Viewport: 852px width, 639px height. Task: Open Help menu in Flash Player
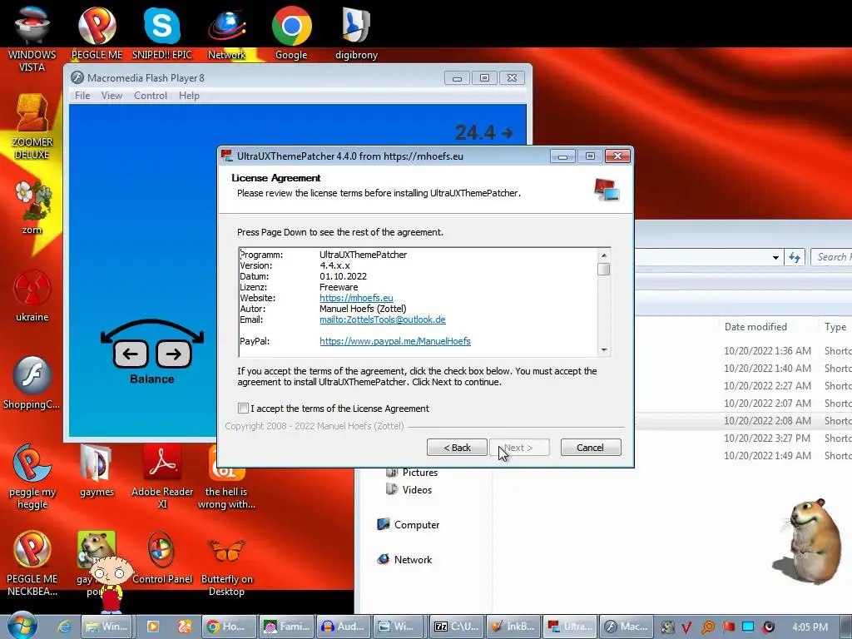(x=189, y=96)
